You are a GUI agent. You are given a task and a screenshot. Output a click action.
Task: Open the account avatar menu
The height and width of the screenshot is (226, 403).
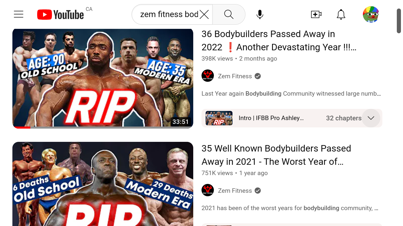coord(371,14)
